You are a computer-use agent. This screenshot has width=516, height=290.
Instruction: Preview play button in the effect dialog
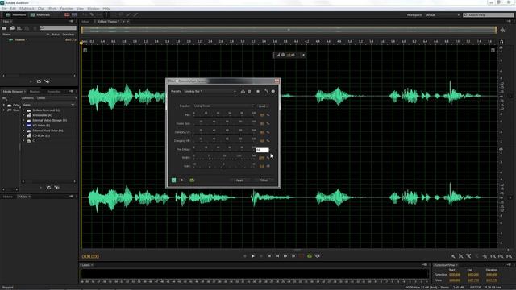click(182, 180)
